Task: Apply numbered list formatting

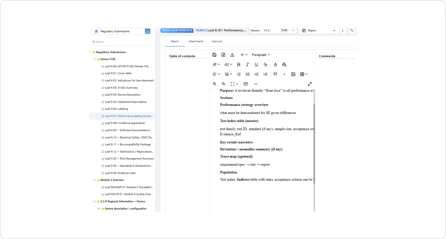Action: [x=248, y=74]
